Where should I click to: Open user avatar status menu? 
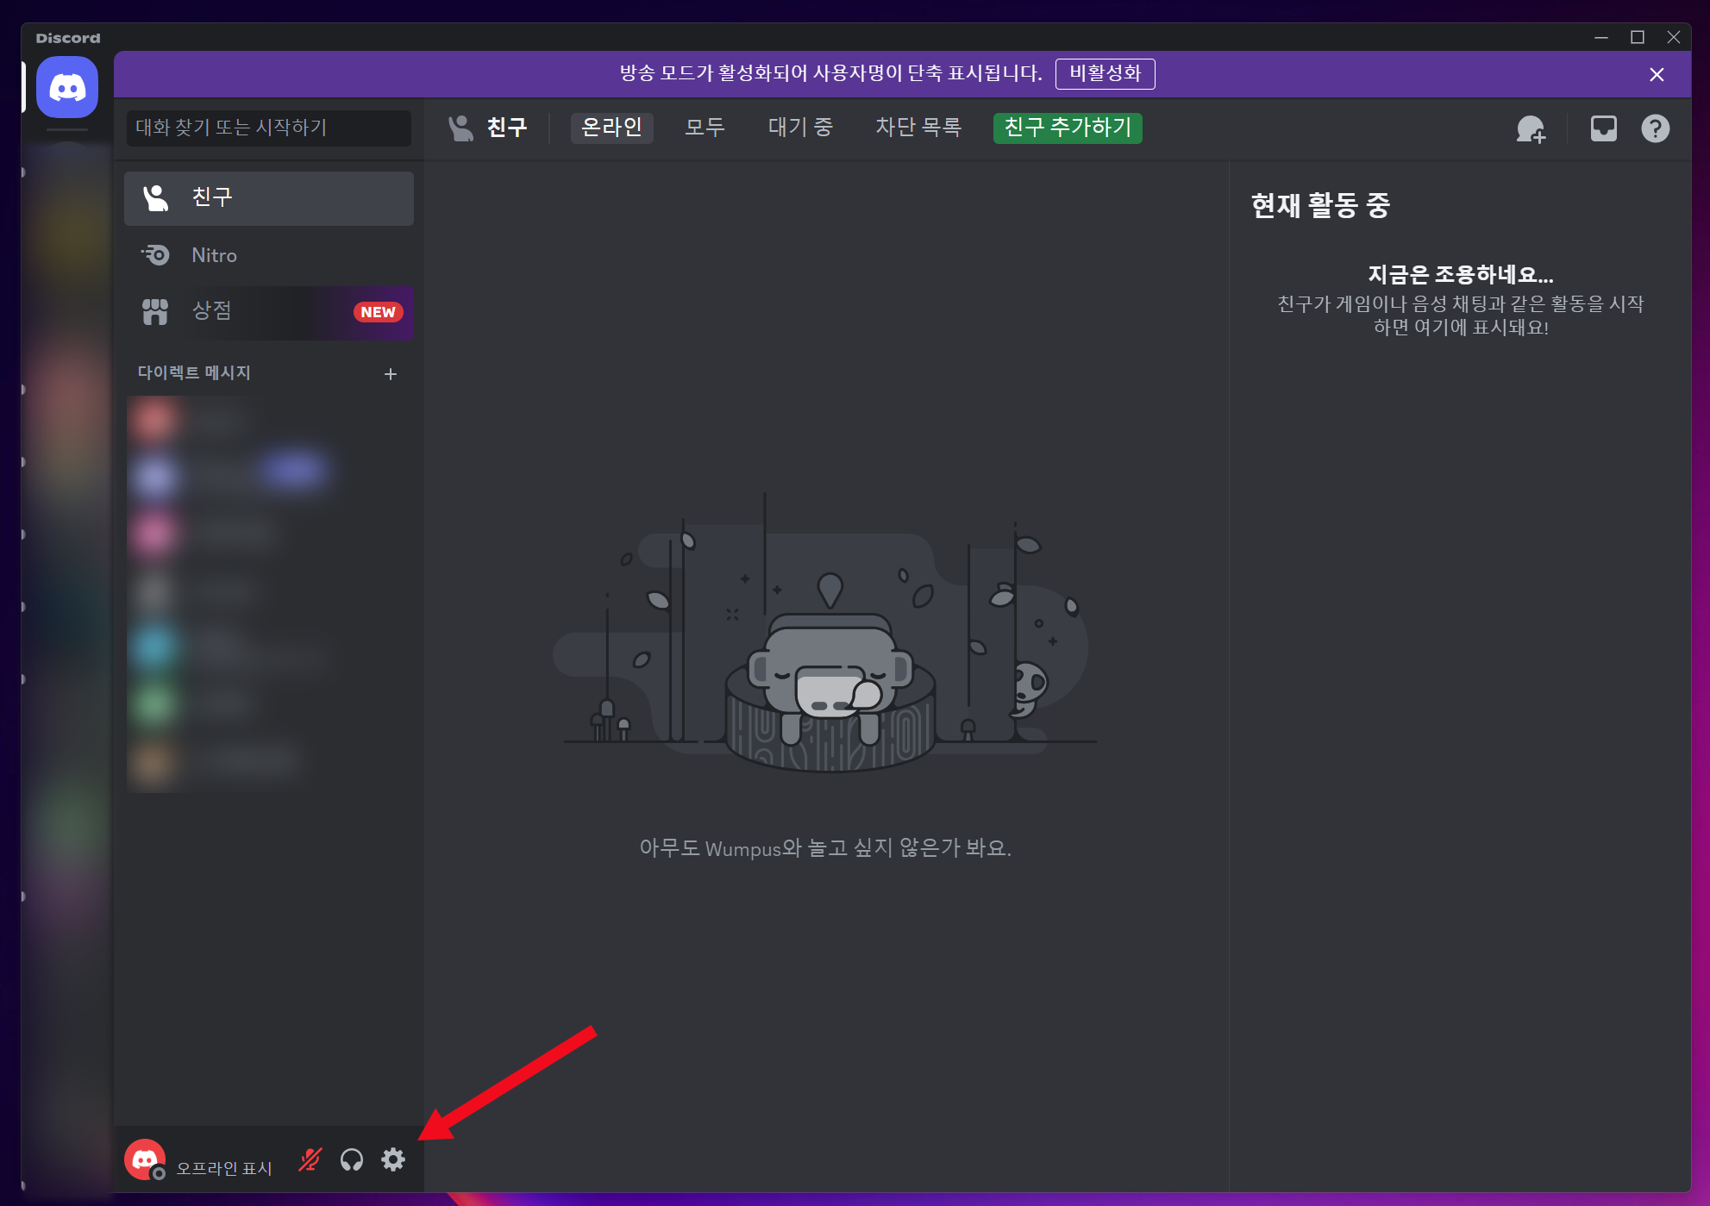pyautogui.click(x=145, y=1159)
